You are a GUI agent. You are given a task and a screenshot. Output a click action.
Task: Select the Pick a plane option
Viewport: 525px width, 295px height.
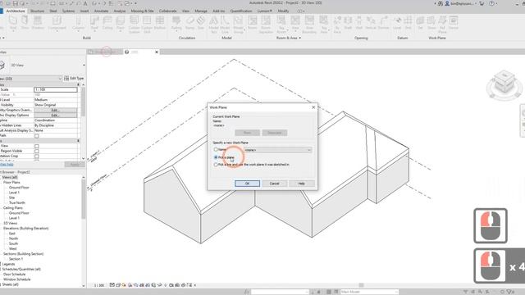tap(216, 157)
